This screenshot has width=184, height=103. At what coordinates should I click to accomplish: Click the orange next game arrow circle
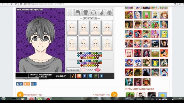point(114,95)
